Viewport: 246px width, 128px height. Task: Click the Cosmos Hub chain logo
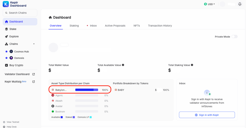pos(11,51)
